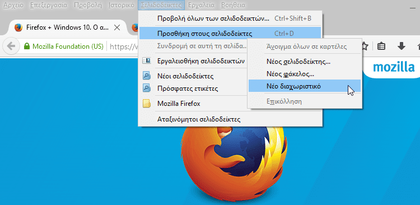Choose Νέος φάκελος... in context menu
Viewport: 420px width, 205px height.
305,74
